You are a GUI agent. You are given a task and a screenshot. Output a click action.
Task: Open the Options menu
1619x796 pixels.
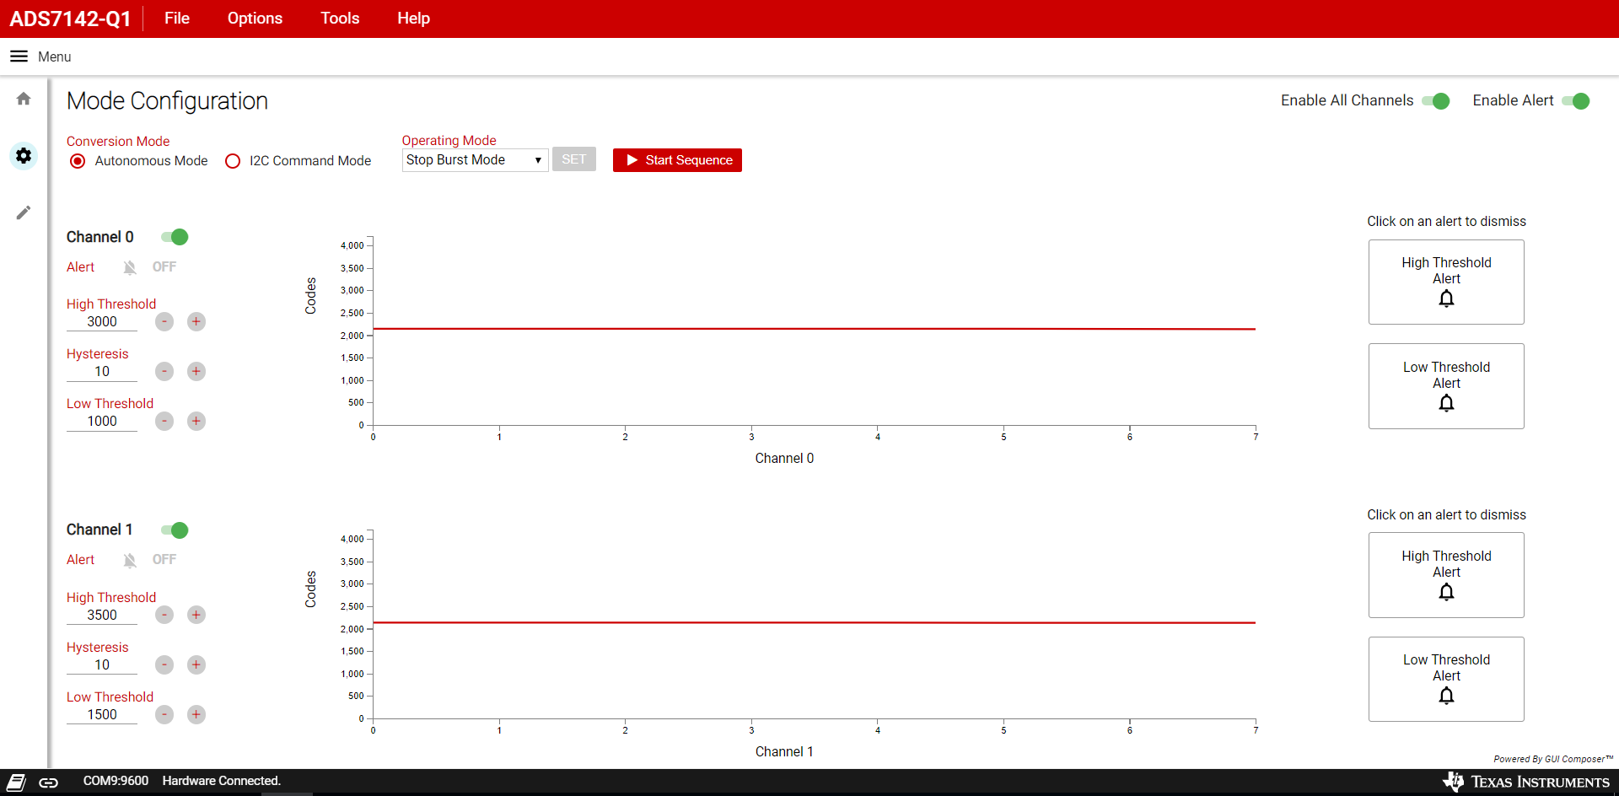[254, 18]
